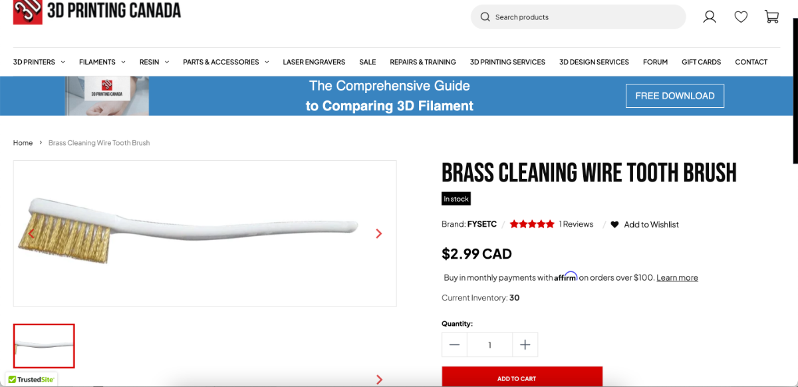Open the affirm Learn more link

[x=677, y=278]
